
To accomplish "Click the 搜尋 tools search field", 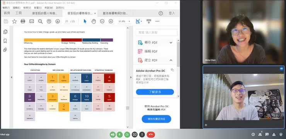I will 157,32.
